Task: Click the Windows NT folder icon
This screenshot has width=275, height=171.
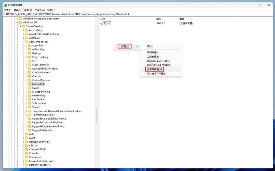Action: [x=20, y=22]
